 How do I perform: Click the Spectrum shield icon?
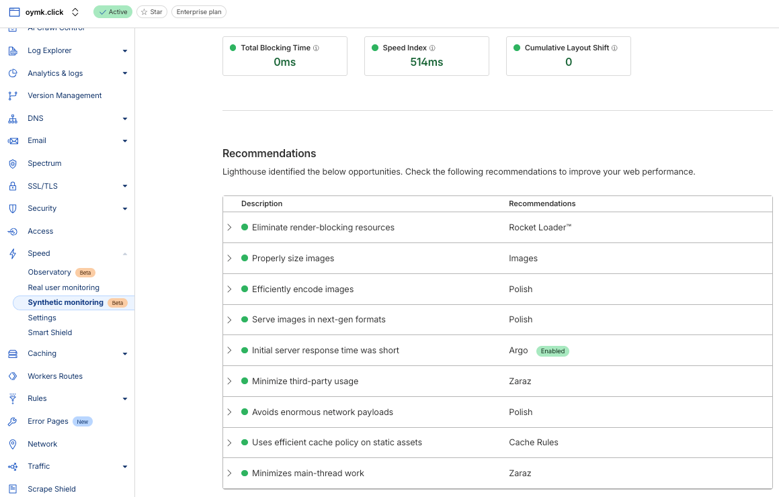[13, 164]
